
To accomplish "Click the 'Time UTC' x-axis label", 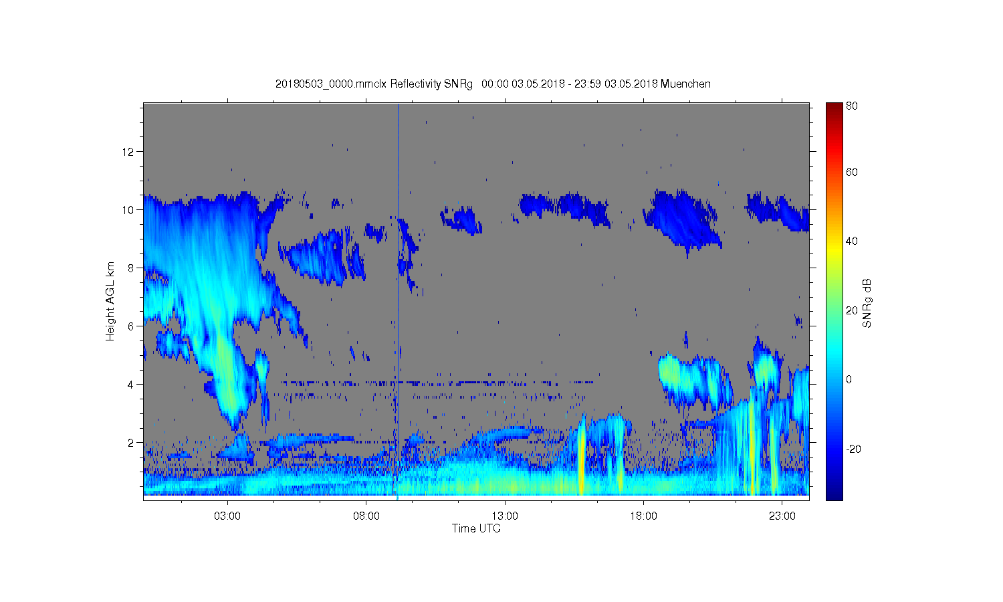I will point(476,528).
